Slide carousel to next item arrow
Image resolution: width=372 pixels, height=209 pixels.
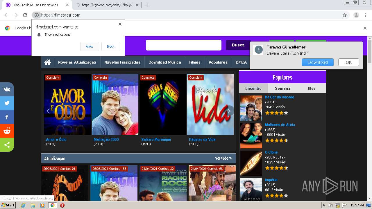point(229,111)
